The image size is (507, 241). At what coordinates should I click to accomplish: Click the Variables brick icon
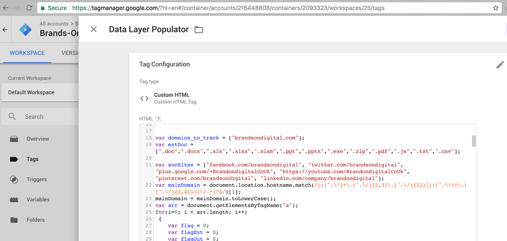pos(14,199)
